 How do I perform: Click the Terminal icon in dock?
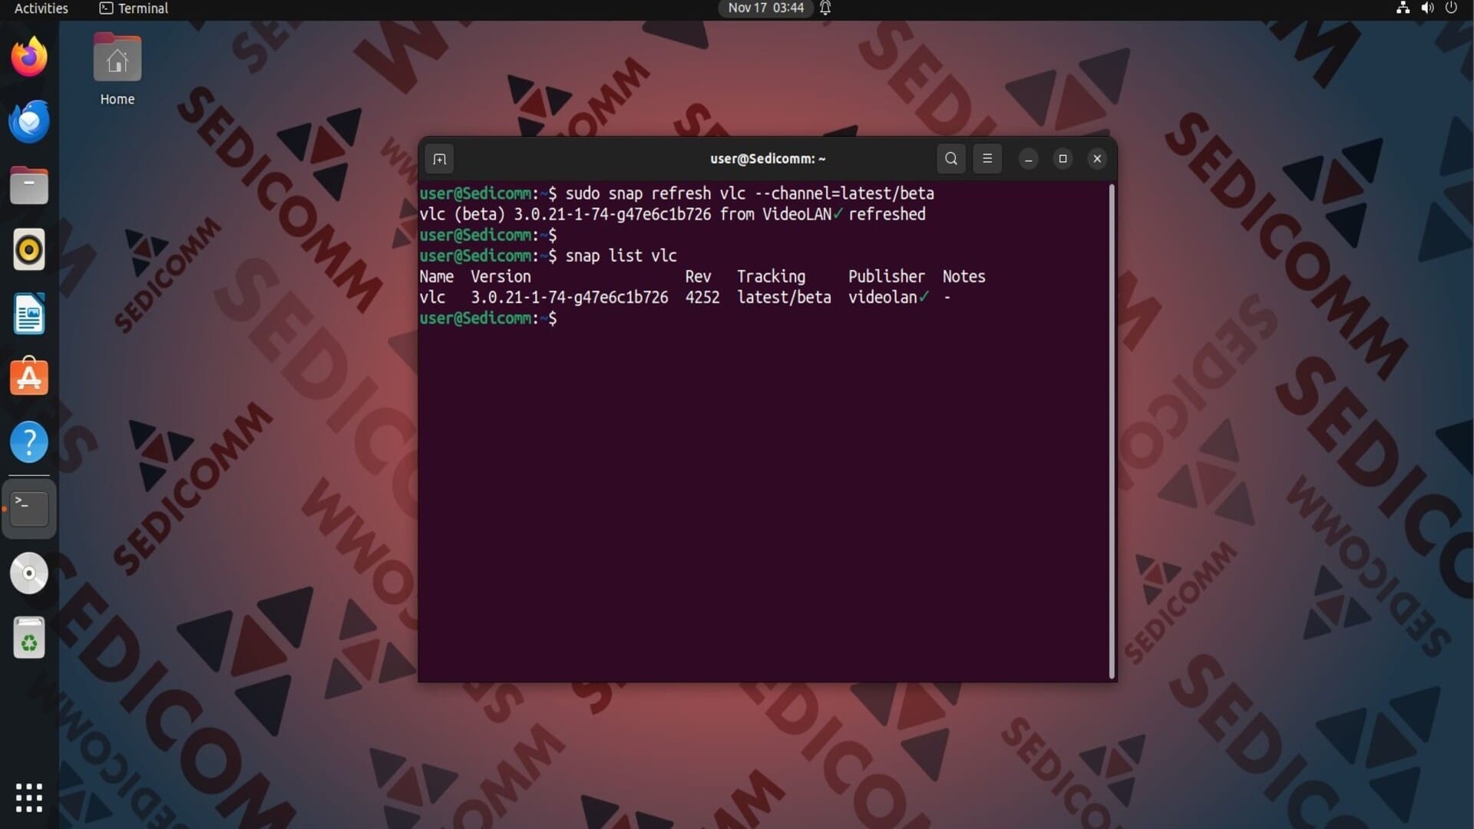click(29, 508)
